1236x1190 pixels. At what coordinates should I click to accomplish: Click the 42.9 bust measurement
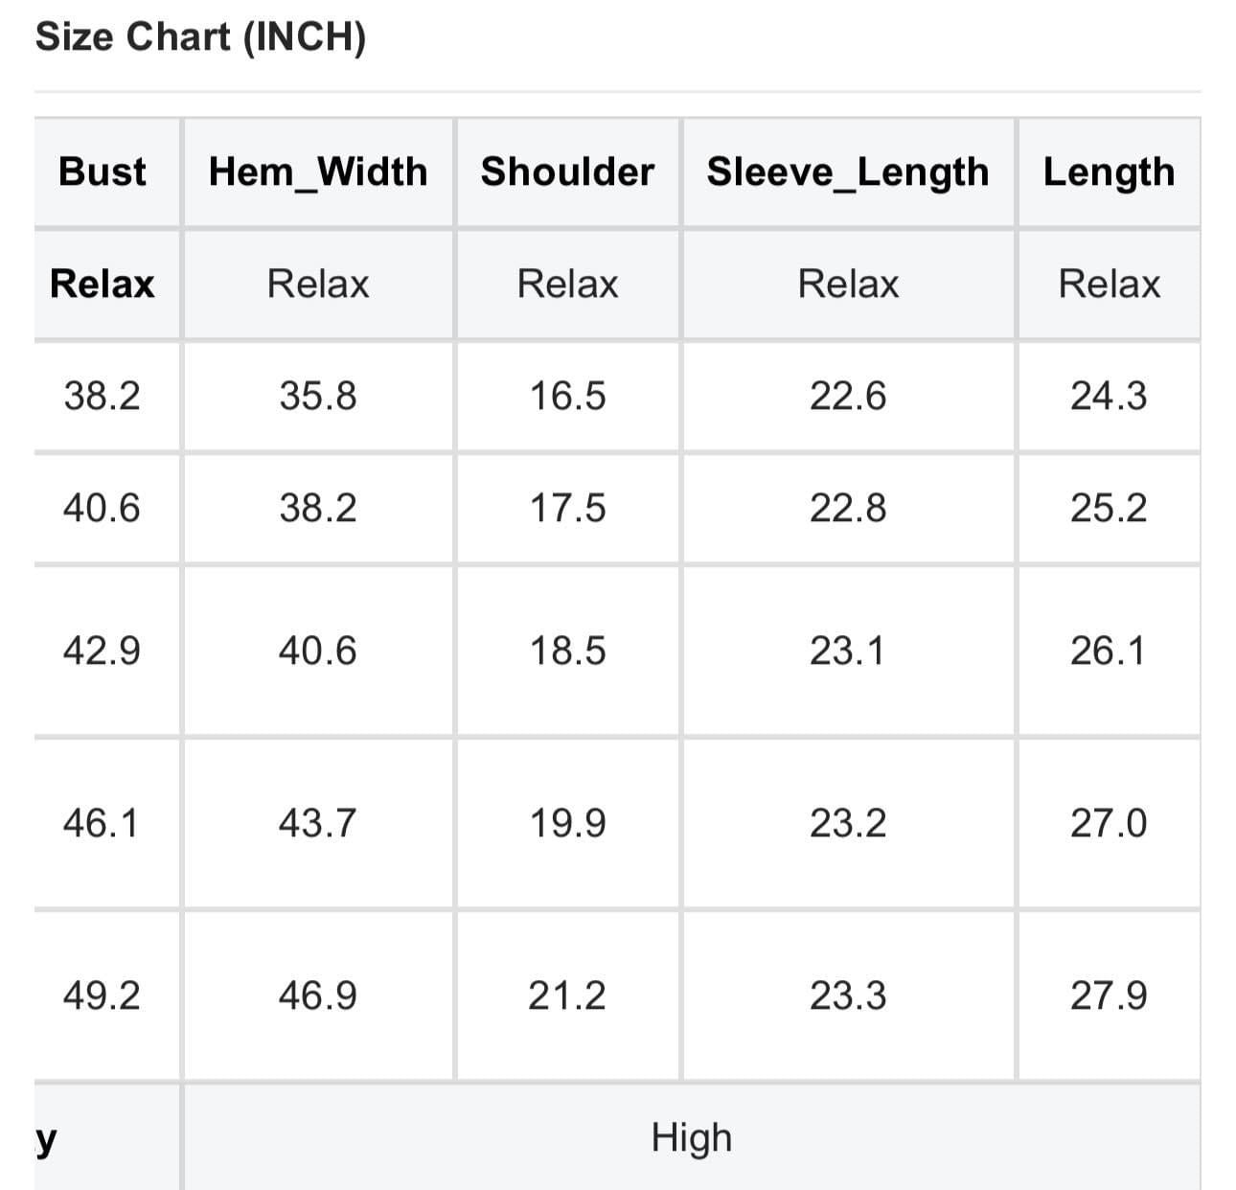102,652
